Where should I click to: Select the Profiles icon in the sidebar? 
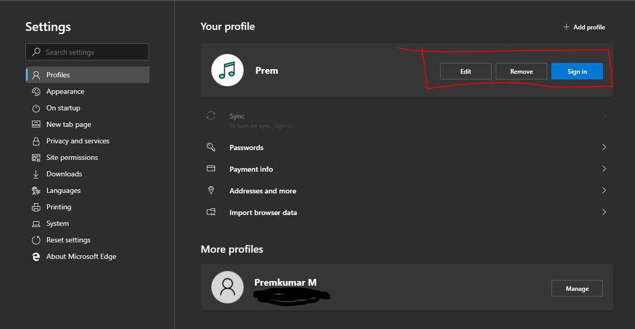point(36,75)
